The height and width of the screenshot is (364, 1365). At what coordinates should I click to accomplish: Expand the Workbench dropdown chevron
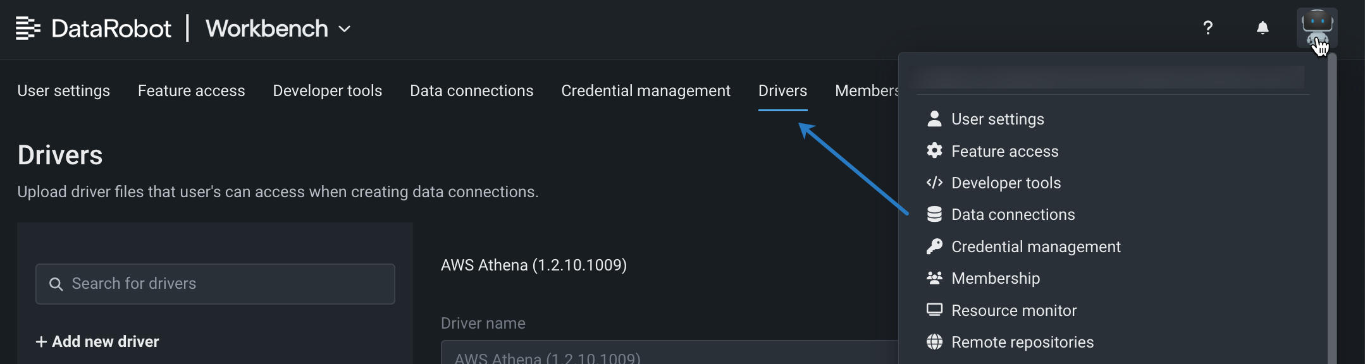[x=345, y=29]
